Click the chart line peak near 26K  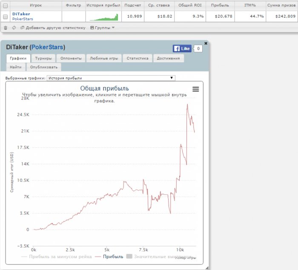187,104
